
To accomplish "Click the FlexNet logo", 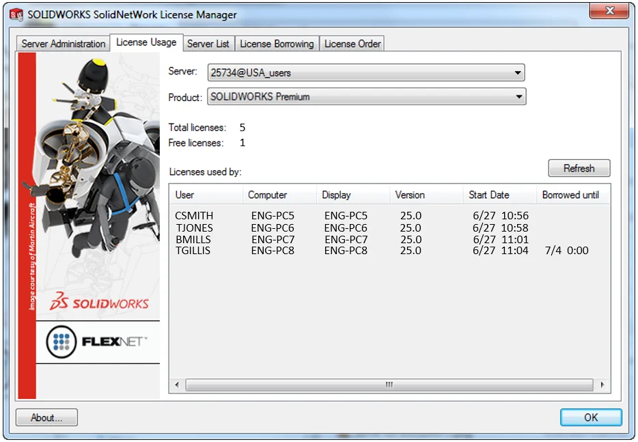I will [x=97, y=342].
